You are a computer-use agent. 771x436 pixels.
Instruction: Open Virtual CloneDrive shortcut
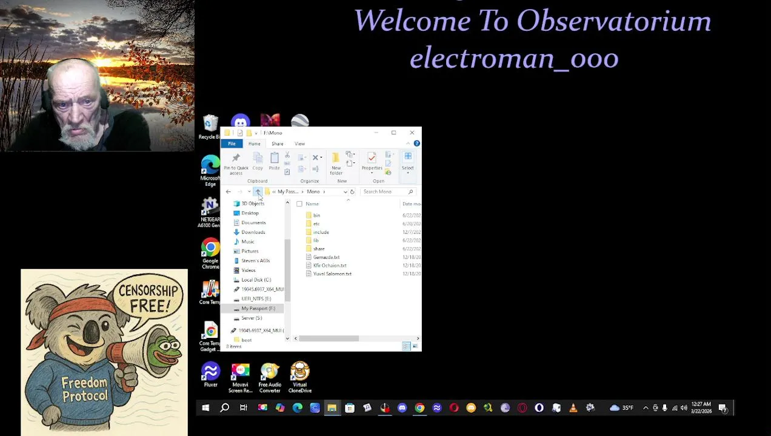pos(300,378)
